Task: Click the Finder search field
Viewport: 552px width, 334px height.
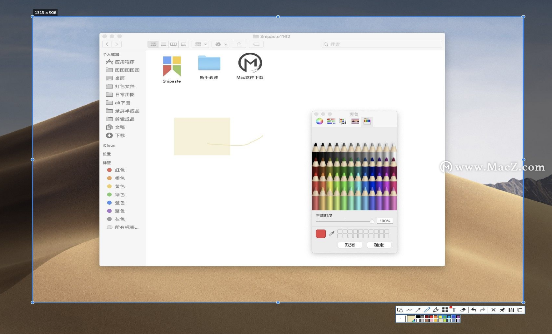Action: (x=382, y=44)
